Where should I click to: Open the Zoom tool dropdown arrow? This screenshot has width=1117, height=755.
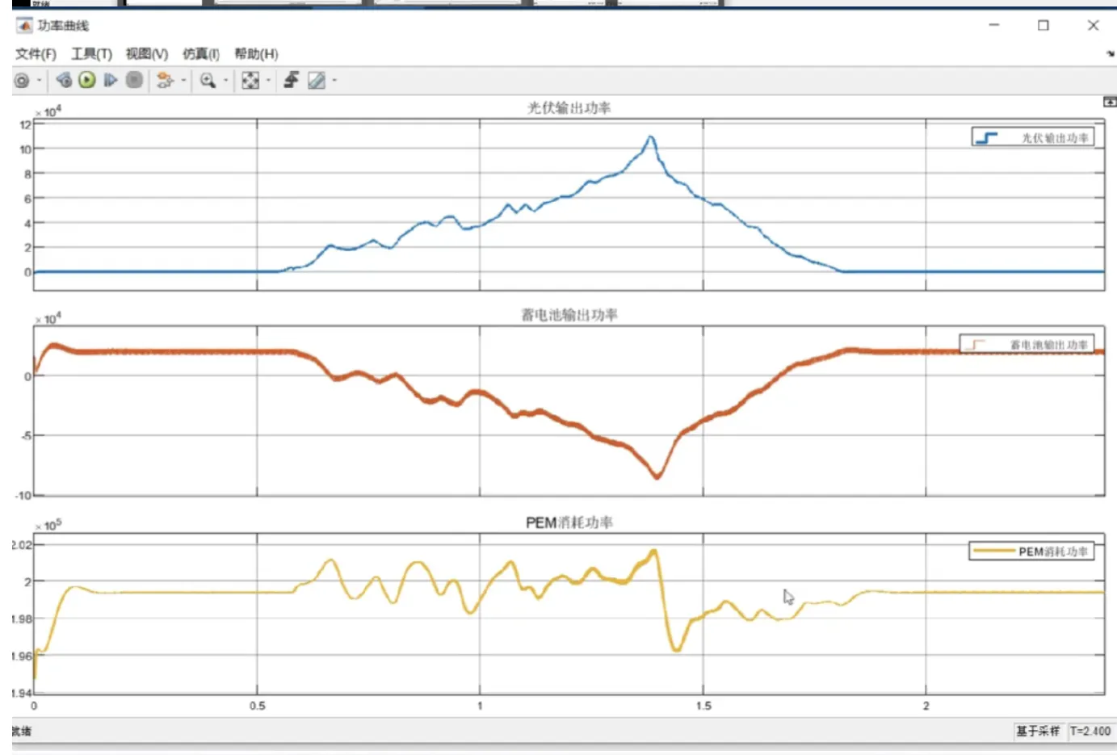(x=225, y=81)
